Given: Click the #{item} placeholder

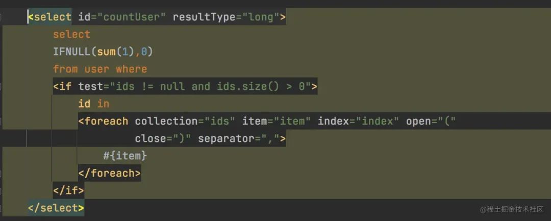Looking at the screenshot, I should click(125, 156).
